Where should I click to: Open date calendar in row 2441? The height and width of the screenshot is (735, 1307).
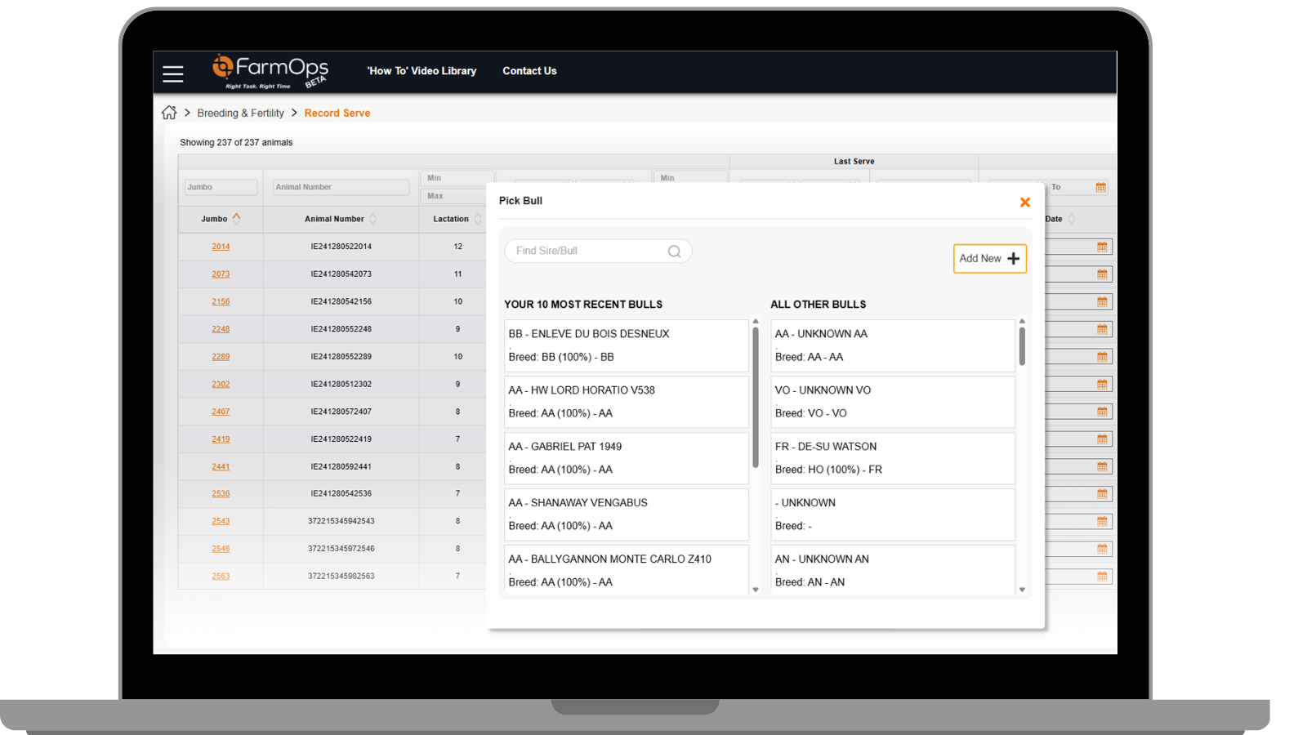click(x=1102, y=467)
